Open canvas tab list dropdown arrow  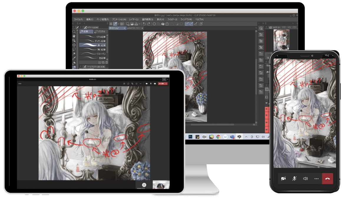click(x=256, y=28)
